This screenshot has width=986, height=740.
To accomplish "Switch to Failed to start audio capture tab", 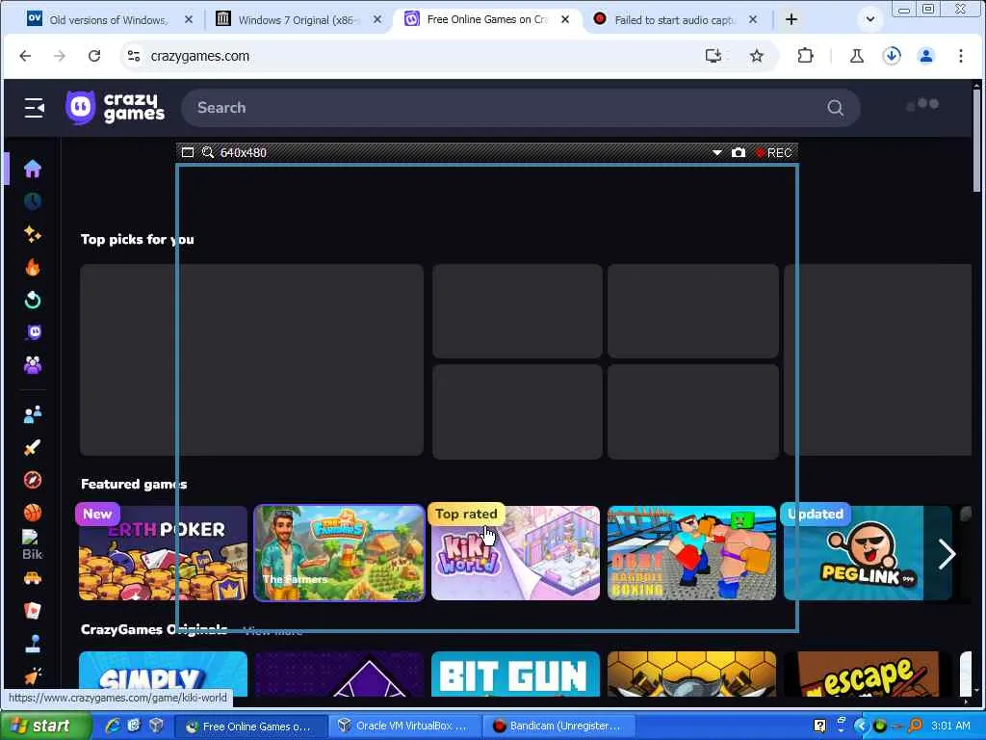I will [x=675, y=19].
